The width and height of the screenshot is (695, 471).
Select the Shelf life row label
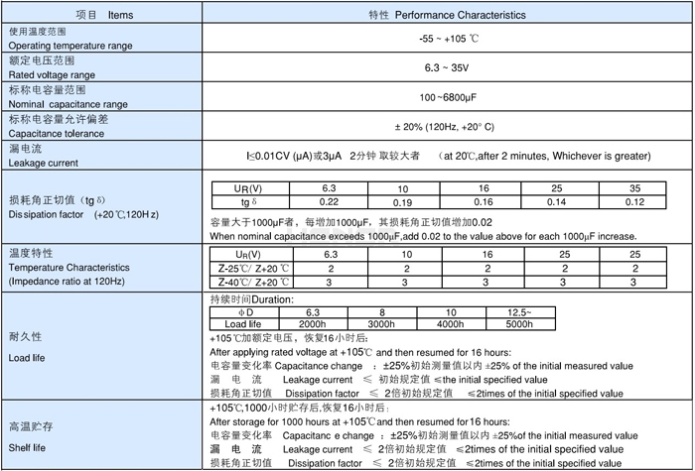[x=30, y=448]
